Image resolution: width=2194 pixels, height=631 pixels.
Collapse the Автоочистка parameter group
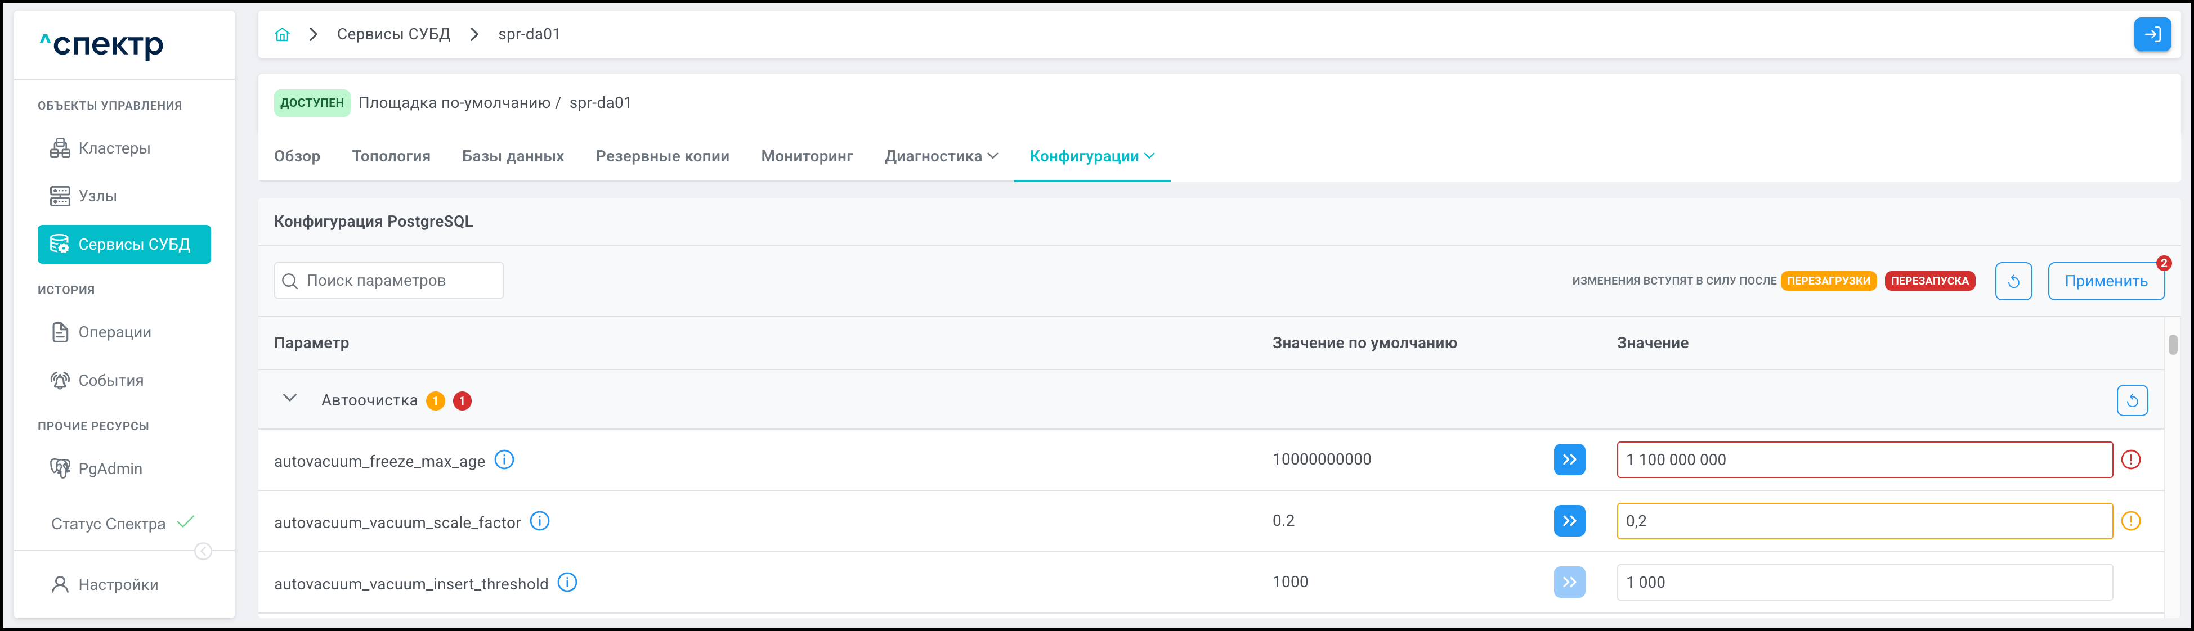(289, 399)
